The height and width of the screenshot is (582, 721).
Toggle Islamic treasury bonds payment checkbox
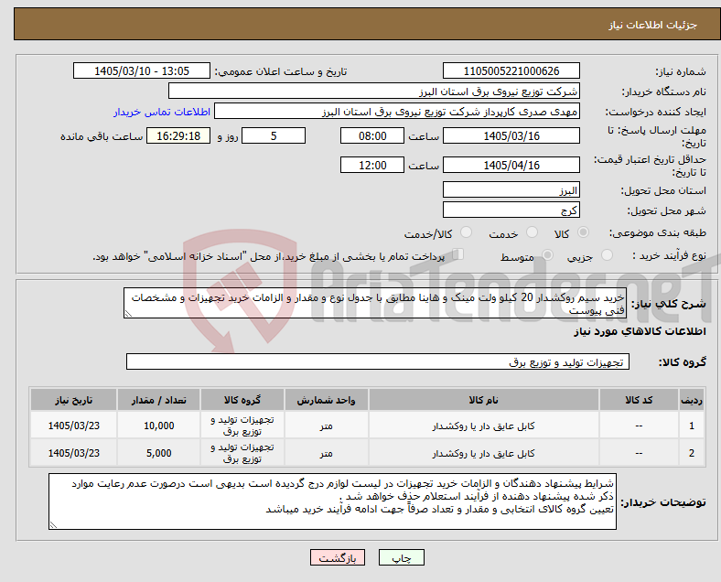click(x=458, y=254)
